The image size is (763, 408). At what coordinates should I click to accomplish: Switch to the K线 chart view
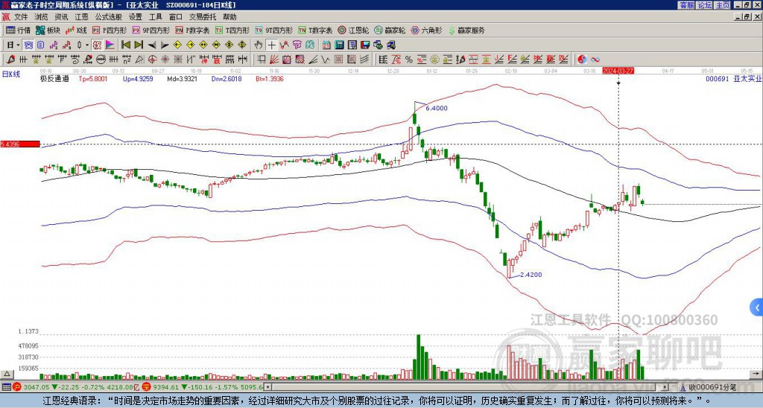pos(76,30)
